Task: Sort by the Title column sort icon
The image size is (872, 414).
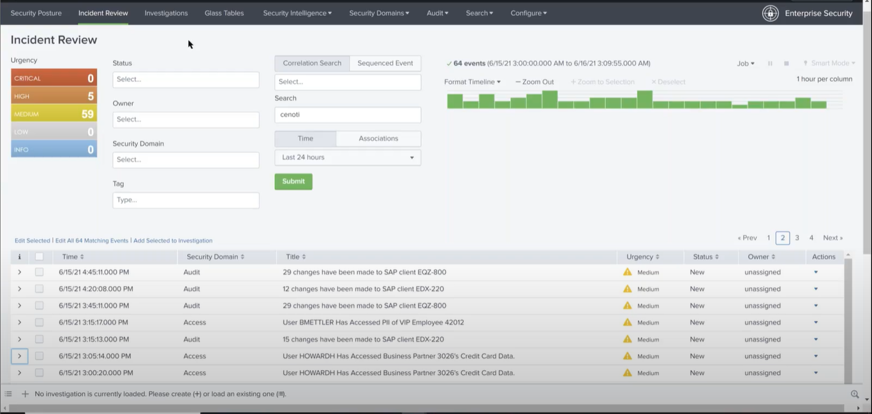Action: (x=304, y=257)
